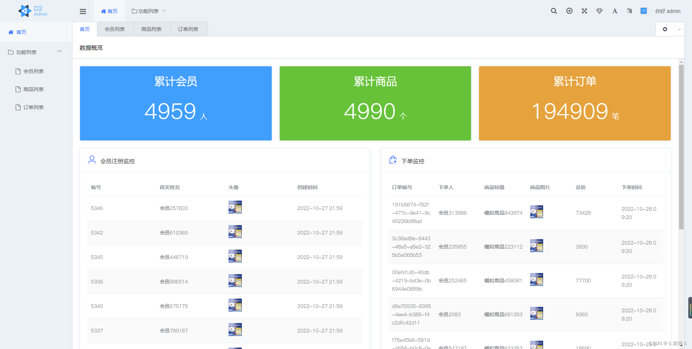This screenshot has height=349, width=692.
Task: Open product image of 模拟商品681263
Action: click(x=537, y=313)
